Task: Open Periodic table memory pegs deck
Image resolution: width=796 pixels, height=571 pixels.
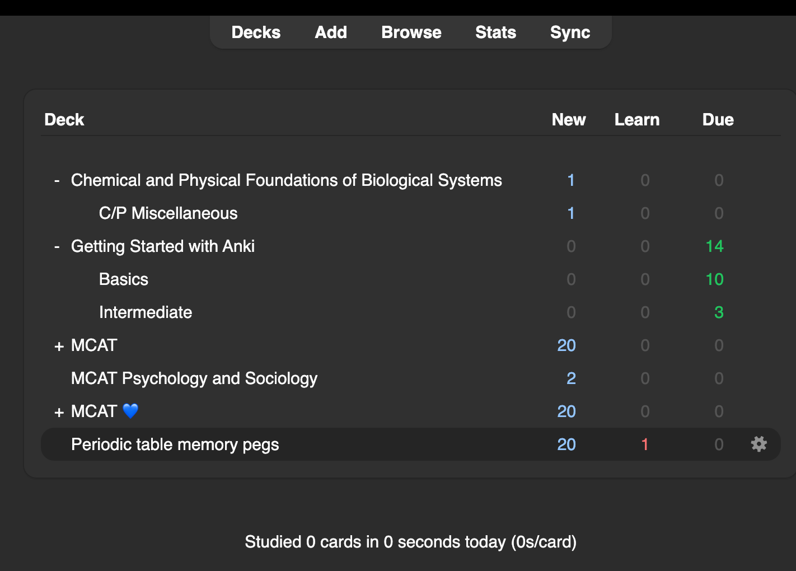Action: tap(175, 444)
